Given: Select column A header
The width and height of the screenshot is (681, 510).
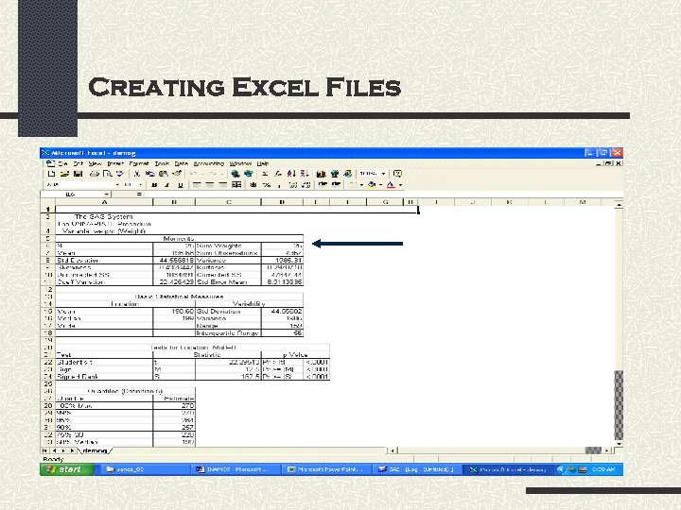Looking at the screenshot, I should coord(104,202).
